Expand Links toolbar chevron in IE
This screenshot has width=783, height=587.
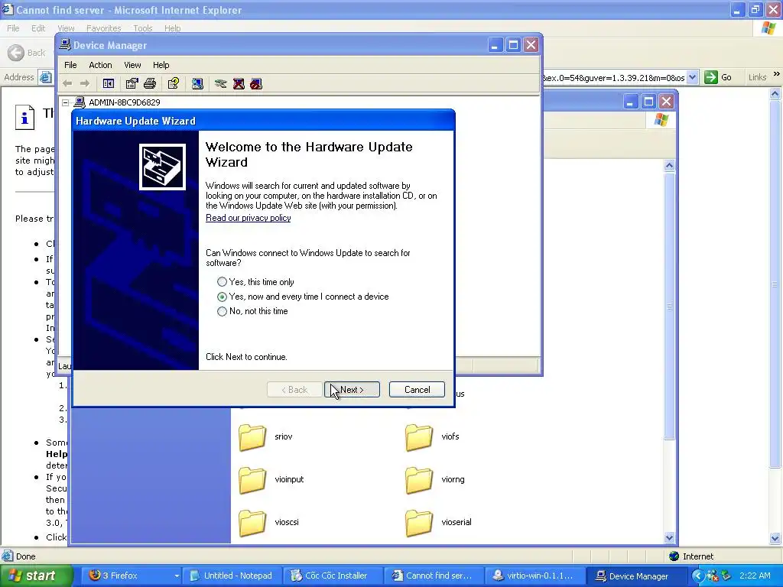coord(777,74)
